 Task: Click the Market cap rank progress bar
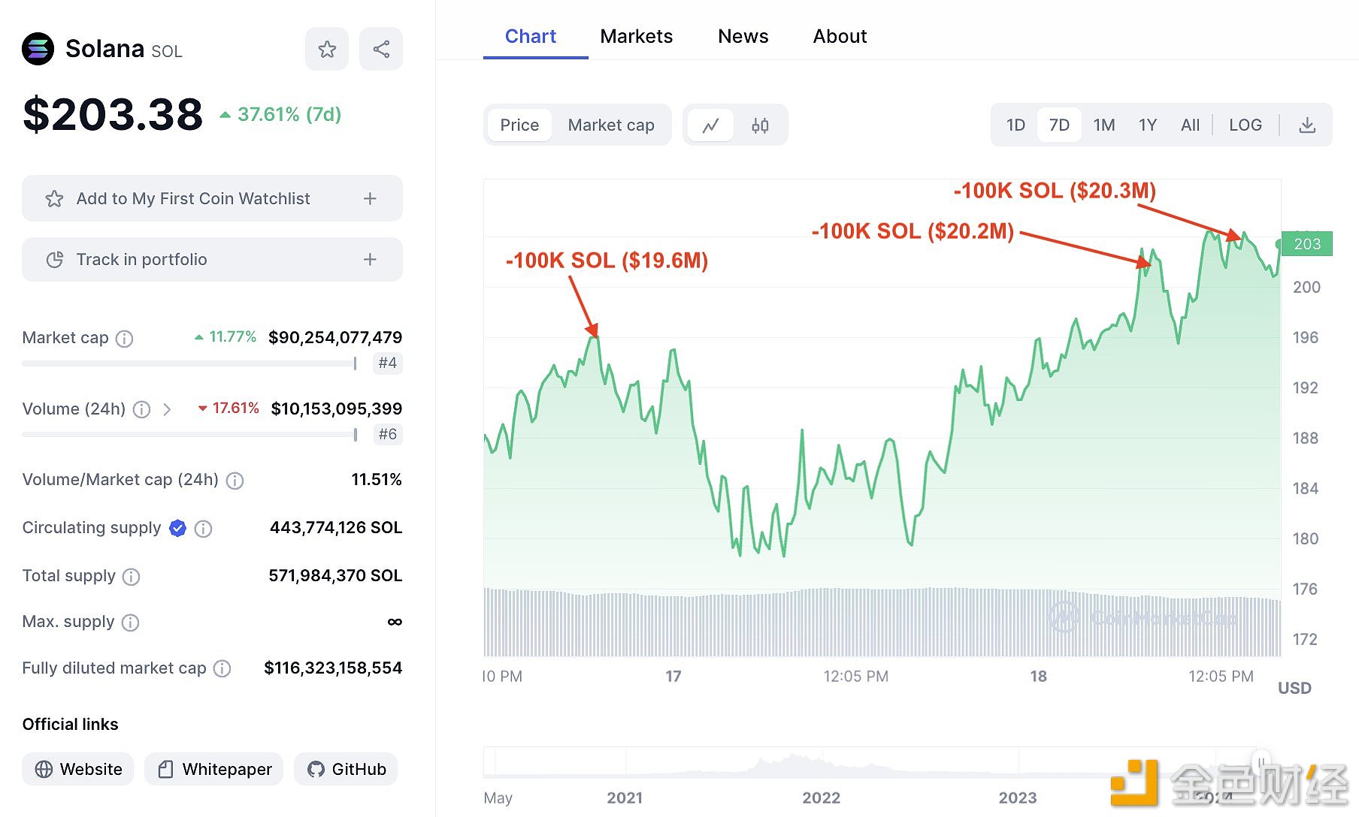[x=189, y=363]
